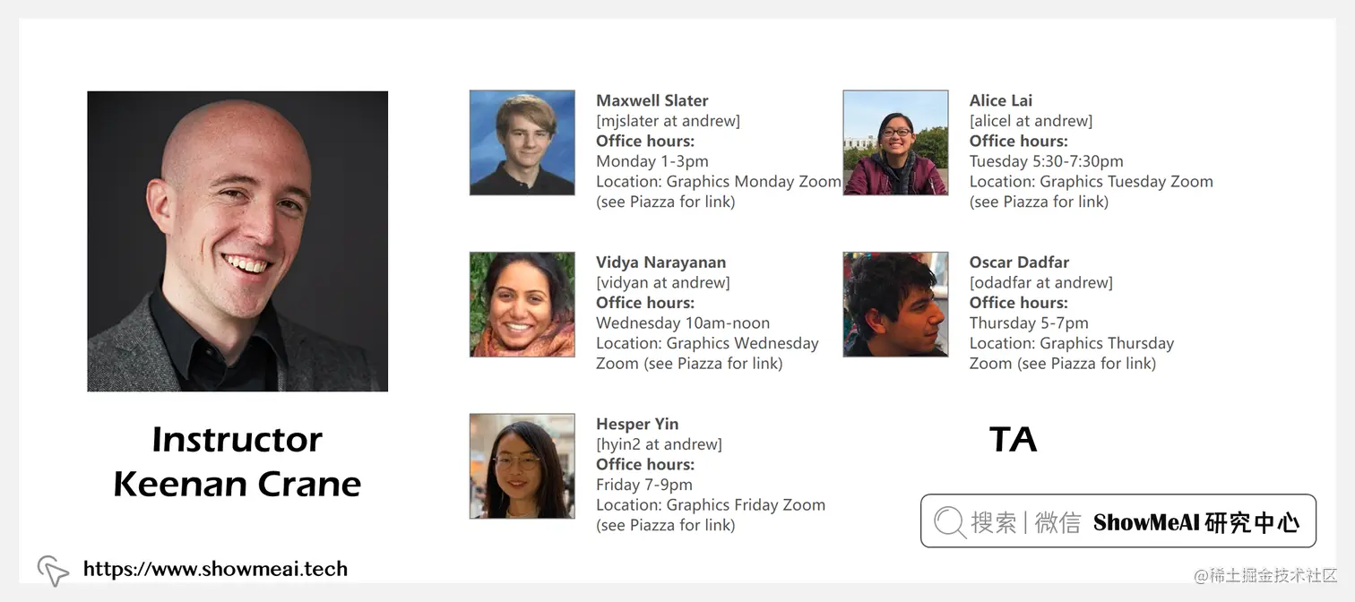This screenshot has height=602, width=1355.
Task: Click the Monday 1-3pm office hours text
Action: click(x=652, y=161)
